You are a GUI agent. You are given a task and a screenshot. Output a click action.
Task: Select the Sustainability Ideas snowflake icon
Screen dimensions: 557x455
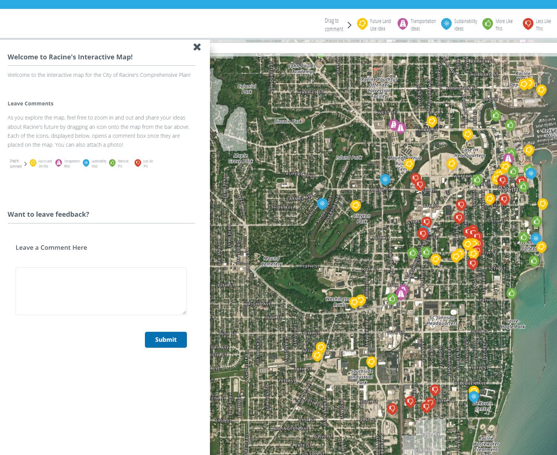(x=446, y=23)
